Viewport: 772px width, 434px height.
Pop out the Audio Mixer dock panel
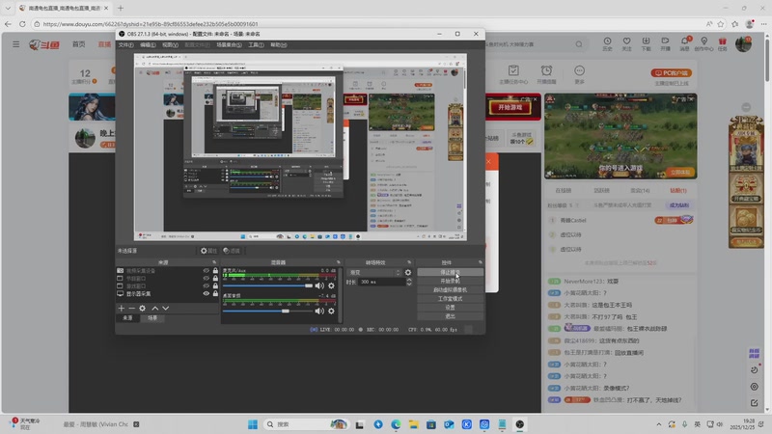coord(339,262)
